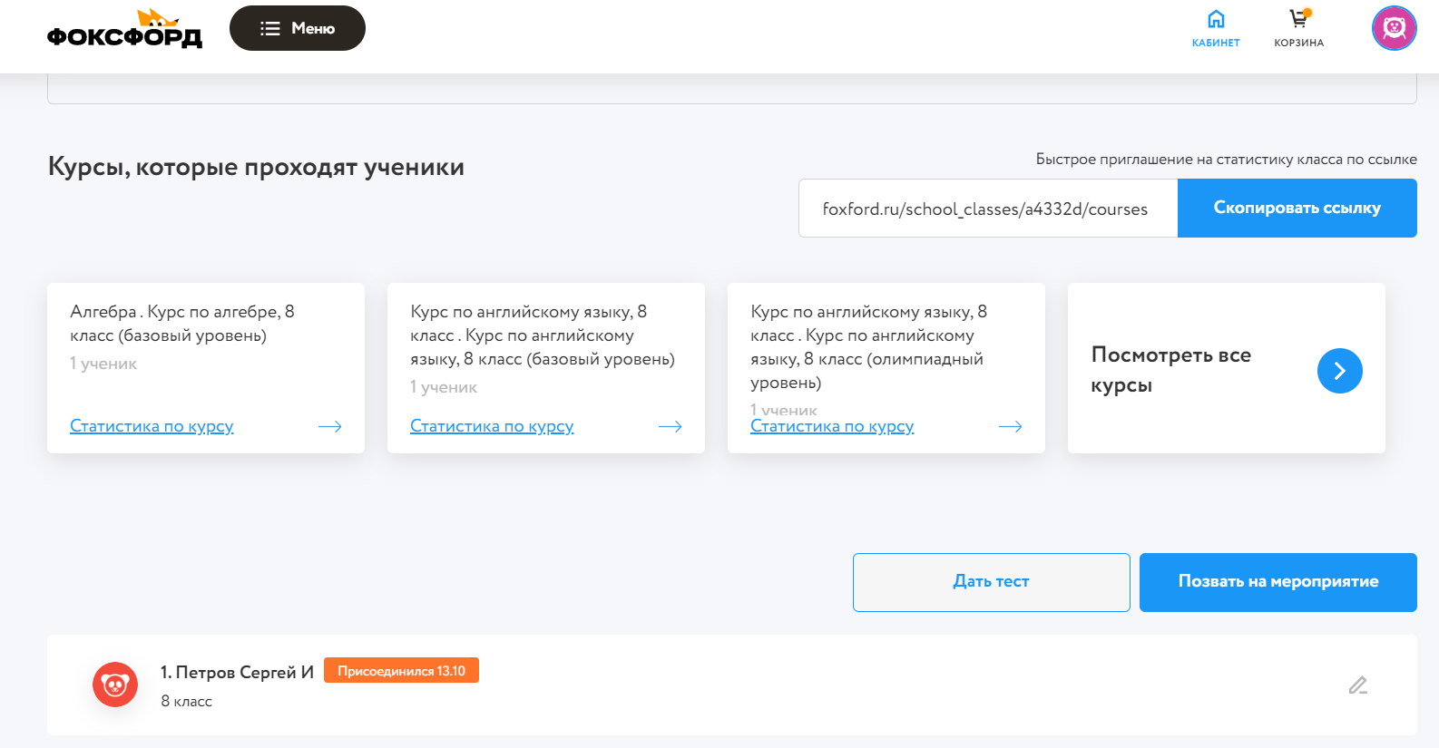Click the arrow icon on the Алгебра course card
The width and height of the screenshot is (1439, 748).
coord(330,426)
